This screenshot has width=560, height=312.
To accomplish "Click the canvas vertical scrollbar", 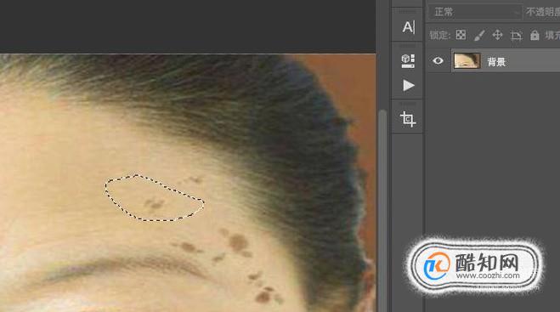I will (382, 211).
